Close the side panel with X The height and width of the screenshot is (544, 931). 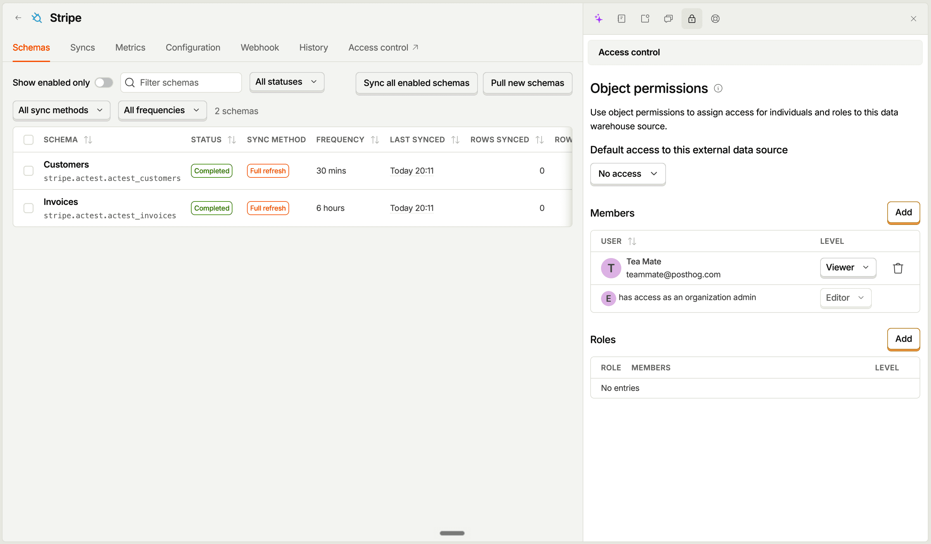pos(913,18)
